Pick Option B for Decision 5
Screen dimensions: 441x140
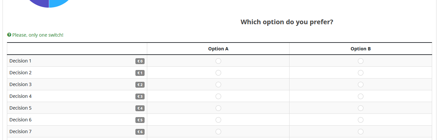pos(360,108)
